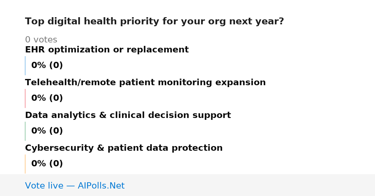Click the poll question heading text
Screen dimensions: 375x196
point(154,22)
